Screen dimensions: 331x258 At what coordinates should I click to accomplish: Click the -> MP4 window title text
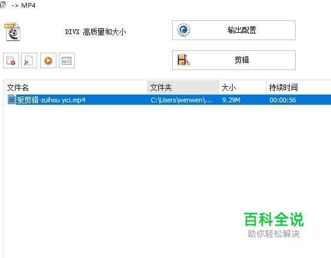pyautogui.click(x=23, y=5)
